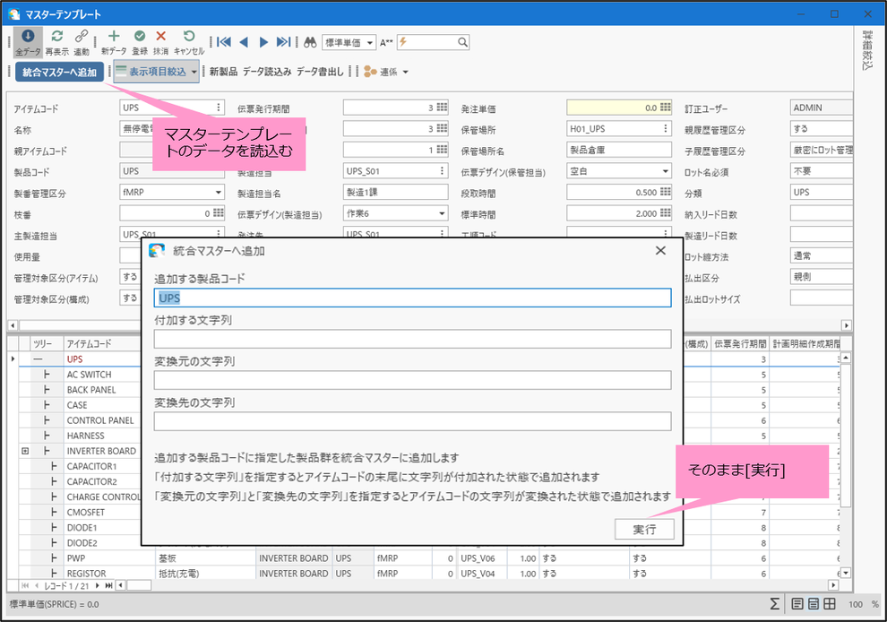Click the データ書出し menu item

[x=320, y=72]
